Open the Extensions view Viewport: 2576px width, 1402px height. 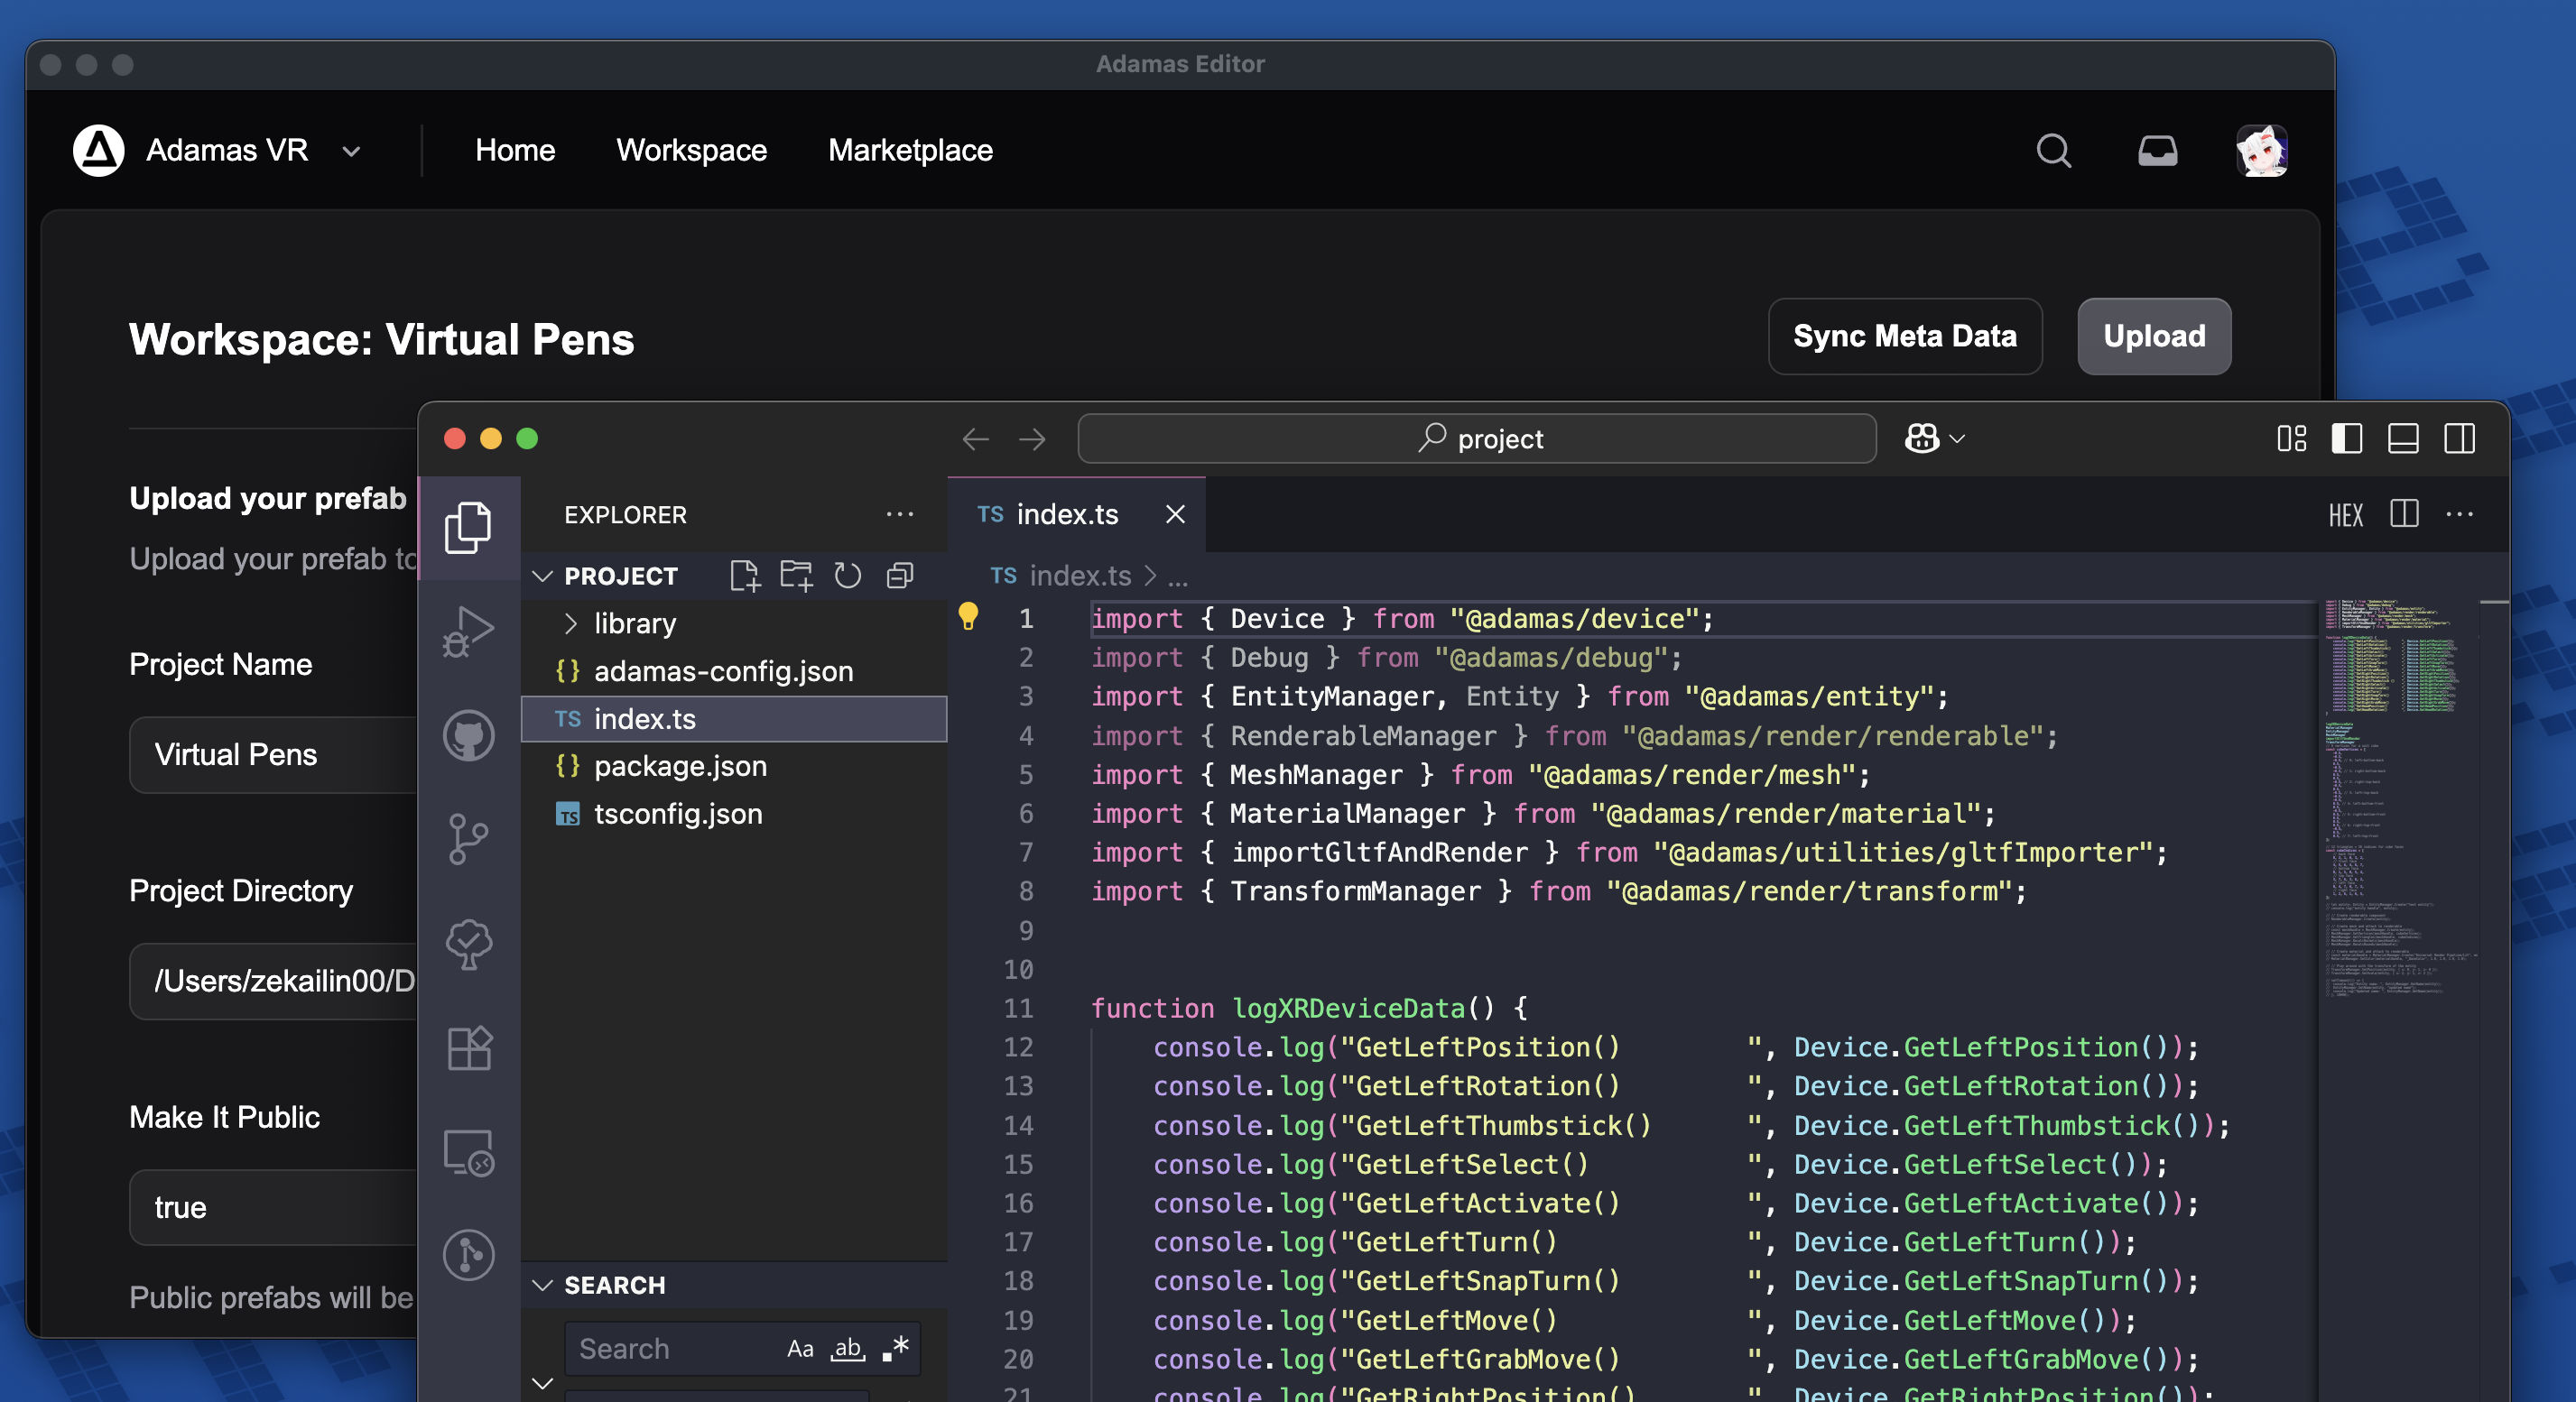click(468, 1048)
